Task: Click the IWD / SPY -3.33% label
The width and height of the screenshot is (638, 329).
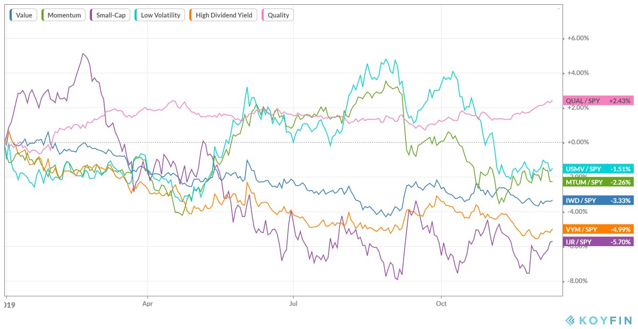Action: coord(598,201)
